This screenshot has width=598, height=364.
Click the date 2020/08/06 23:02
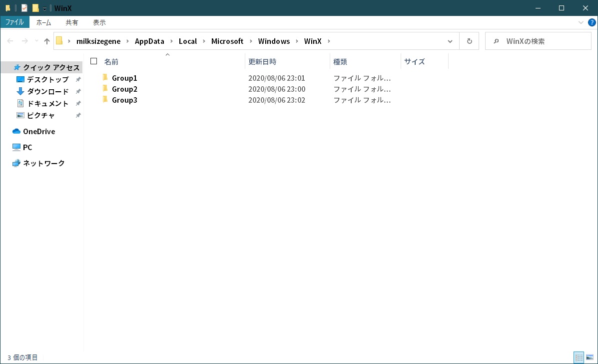pyautogui.click(x=277, y=100)
